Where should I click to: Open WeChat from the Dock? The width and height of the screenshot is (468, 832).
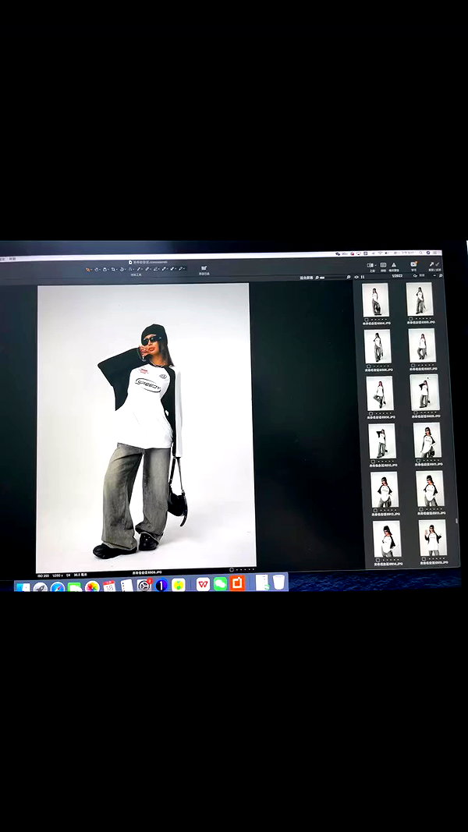click(x=220, y=584)
